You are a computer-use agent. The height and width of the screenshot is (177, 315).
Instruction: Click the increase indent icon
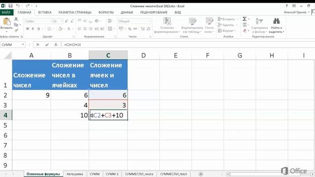tap(102, 29)
